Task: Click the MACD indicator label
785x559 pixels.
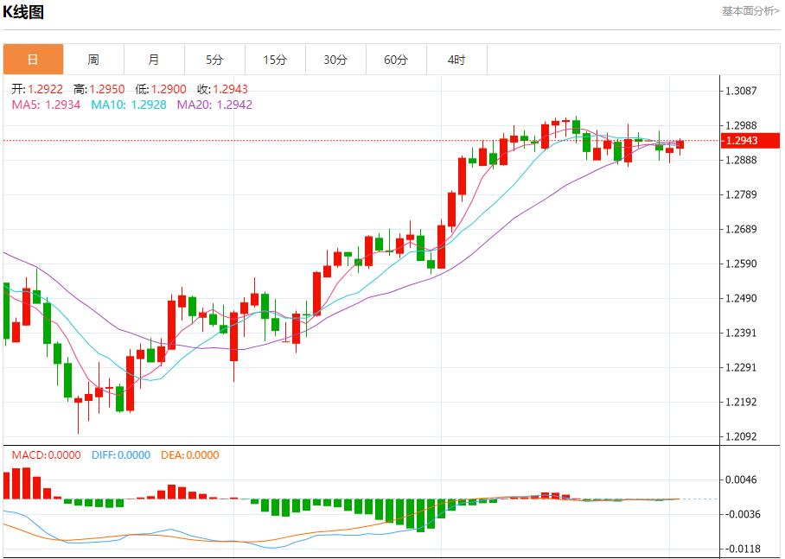Action: tap(46, 455)
